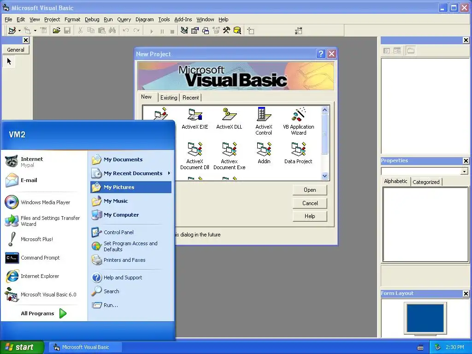
Task: Click the Help button in New Project dialog
Action: tap(310, 216)
